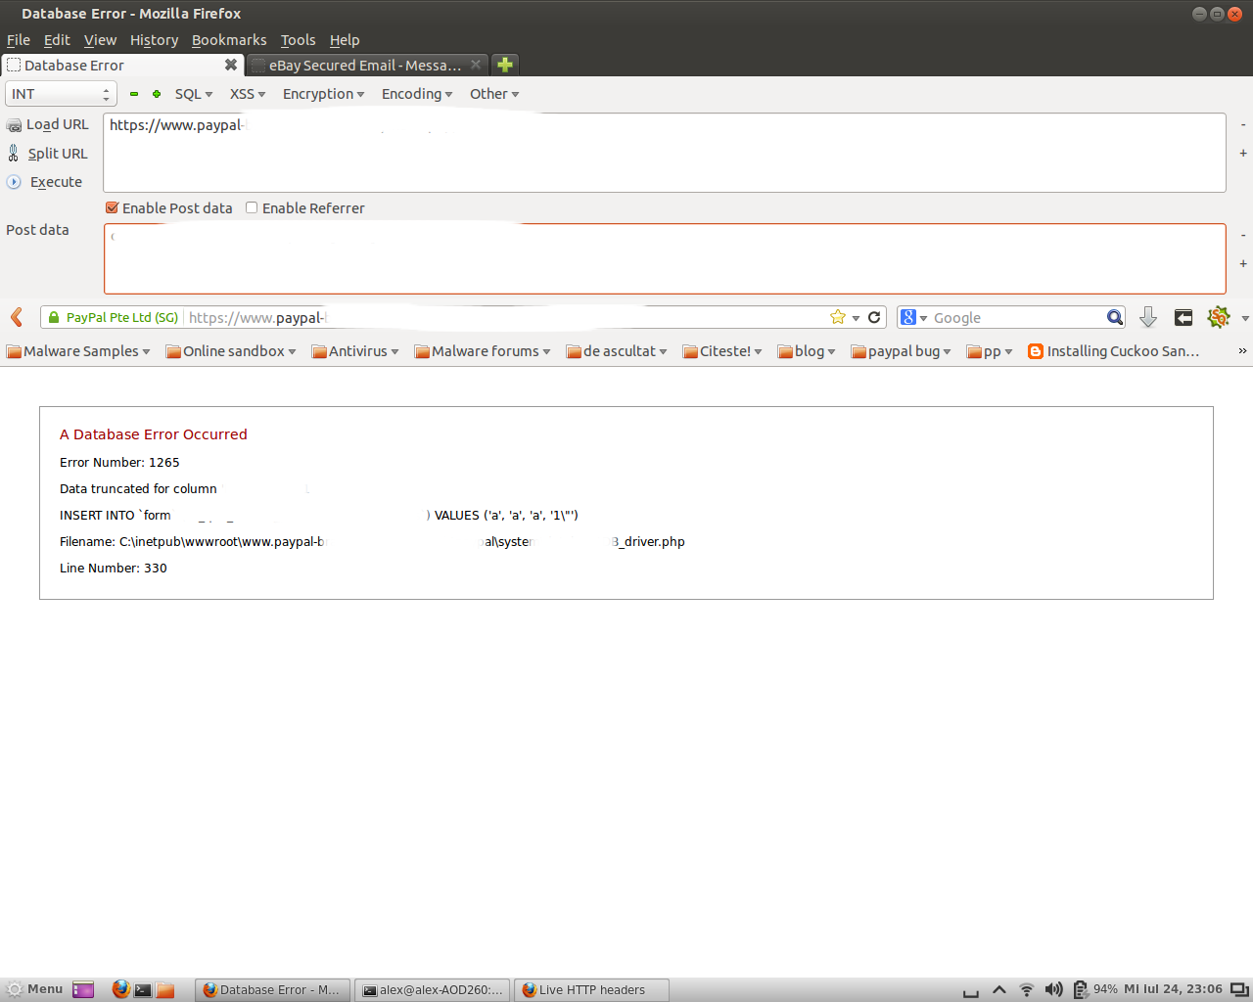This screenshot has width=1253, height=1002.
Task: Open the File menu
Action: click(19, 40)
